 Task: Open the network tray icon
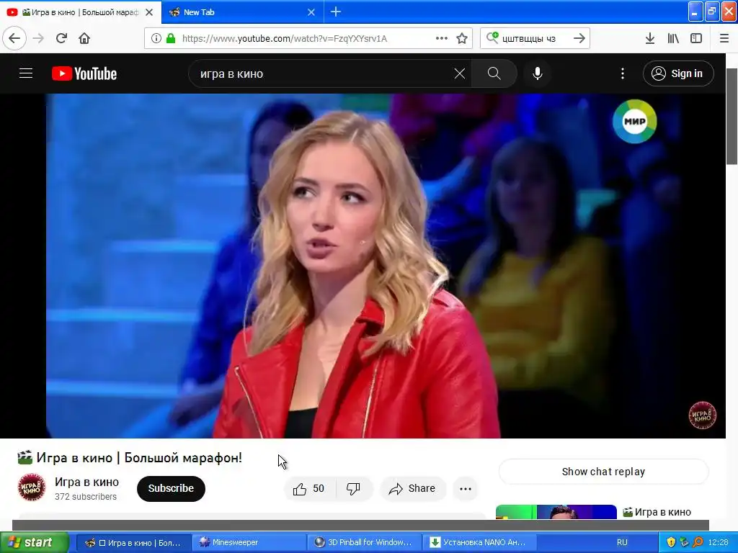(684, 542)
